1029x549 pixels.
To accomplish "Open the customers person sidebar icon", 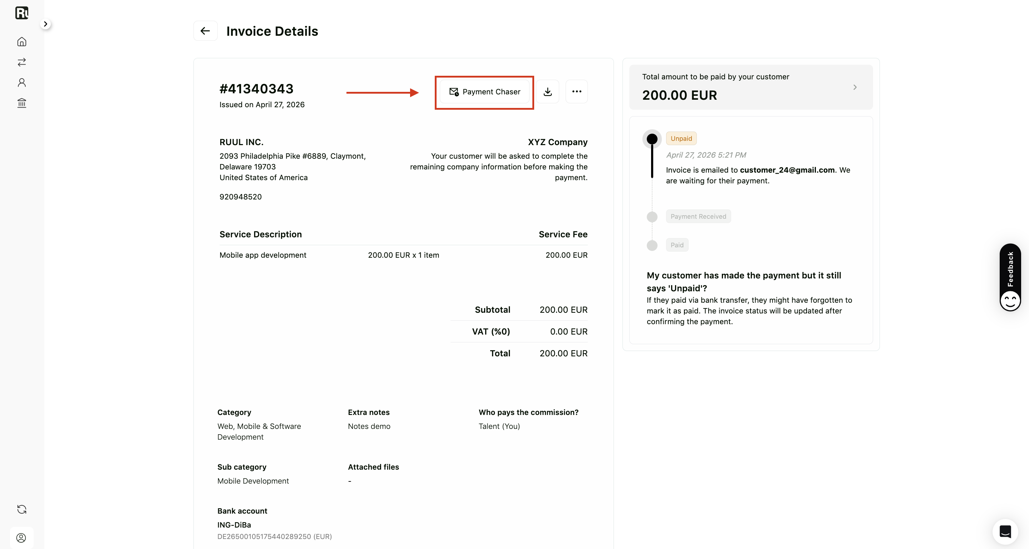I will pyautogui.click(x=21, y=83).
